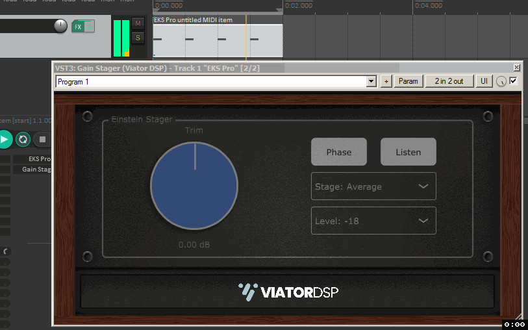The image size is (528, 330).
Task: Click the 0:04.000 timeline ruler mark
Action: point(429,6)
